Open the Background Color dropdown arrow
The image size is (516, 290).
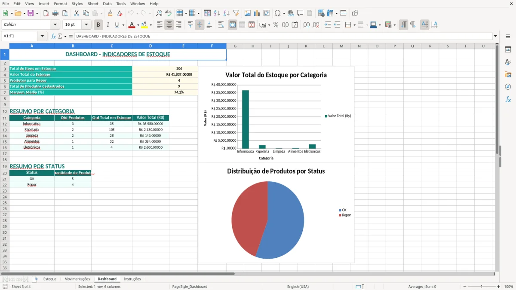pos(150,25)
